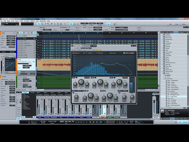Screen dimensions: 189x142
Task: Select the Range tool
Action: pyautogui.click(x=42, y=24)
